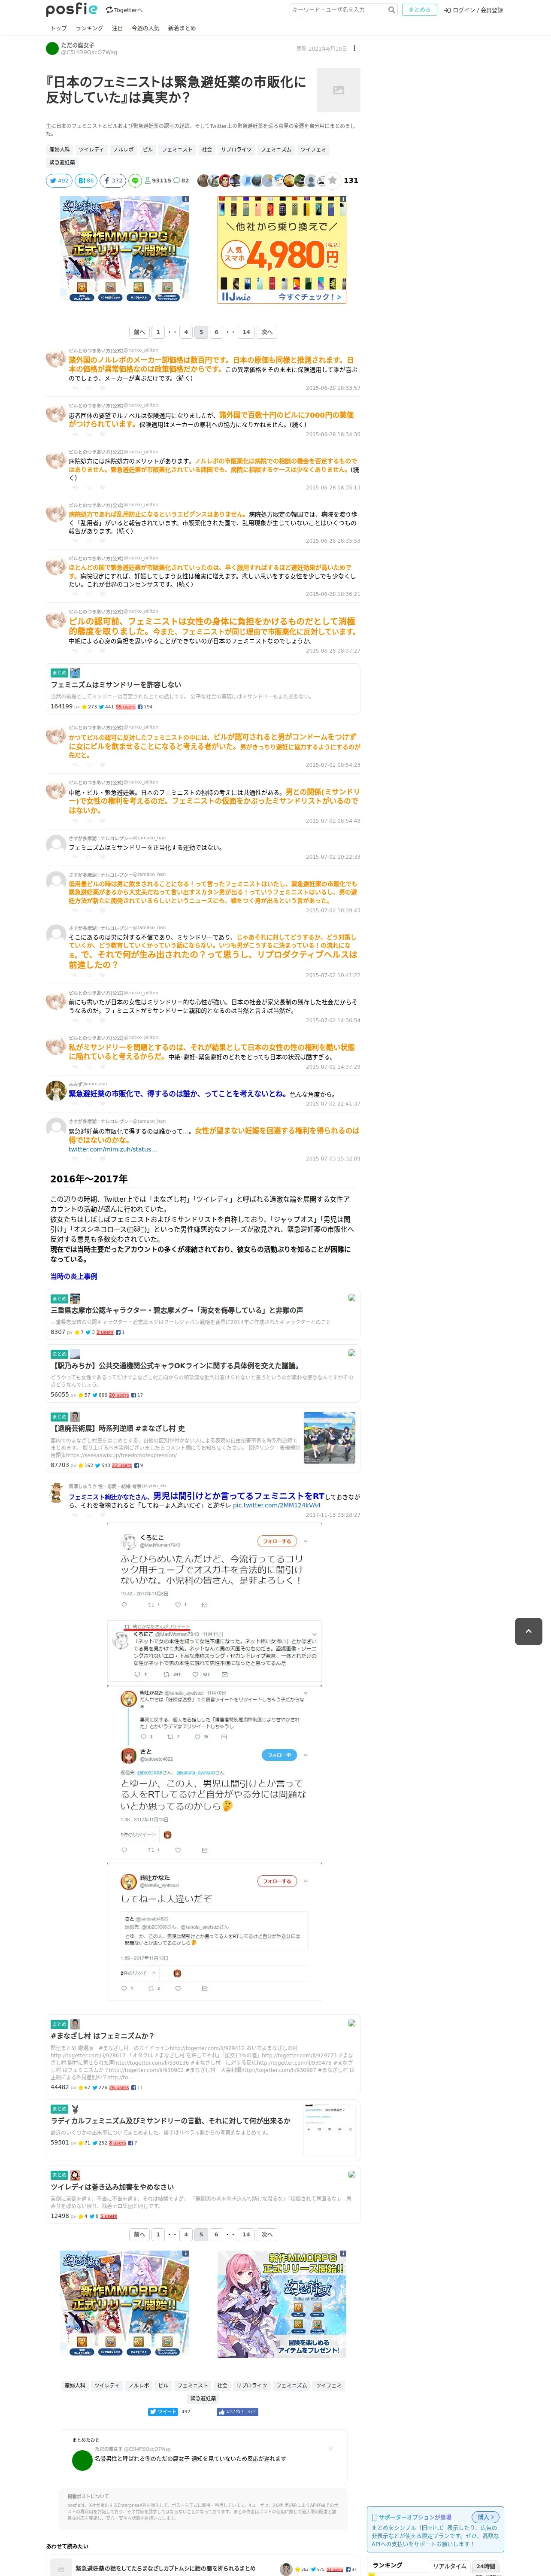
Task: Click the login icon beside ログイン／会員登録
Action: tap(447, 10)
